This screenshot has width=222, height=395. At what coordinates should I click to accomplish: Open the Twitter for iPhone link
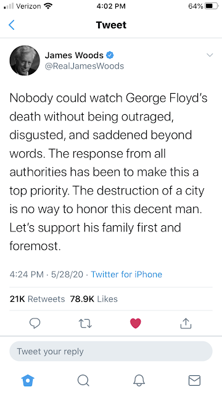(126, 274)
